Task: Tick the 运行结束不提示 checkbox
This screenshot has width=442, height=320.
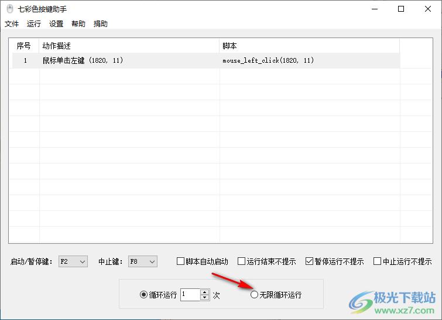Action: point(242,261)
